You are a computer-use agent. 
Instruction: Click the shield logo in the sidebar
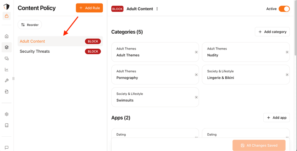pos(6,7)
